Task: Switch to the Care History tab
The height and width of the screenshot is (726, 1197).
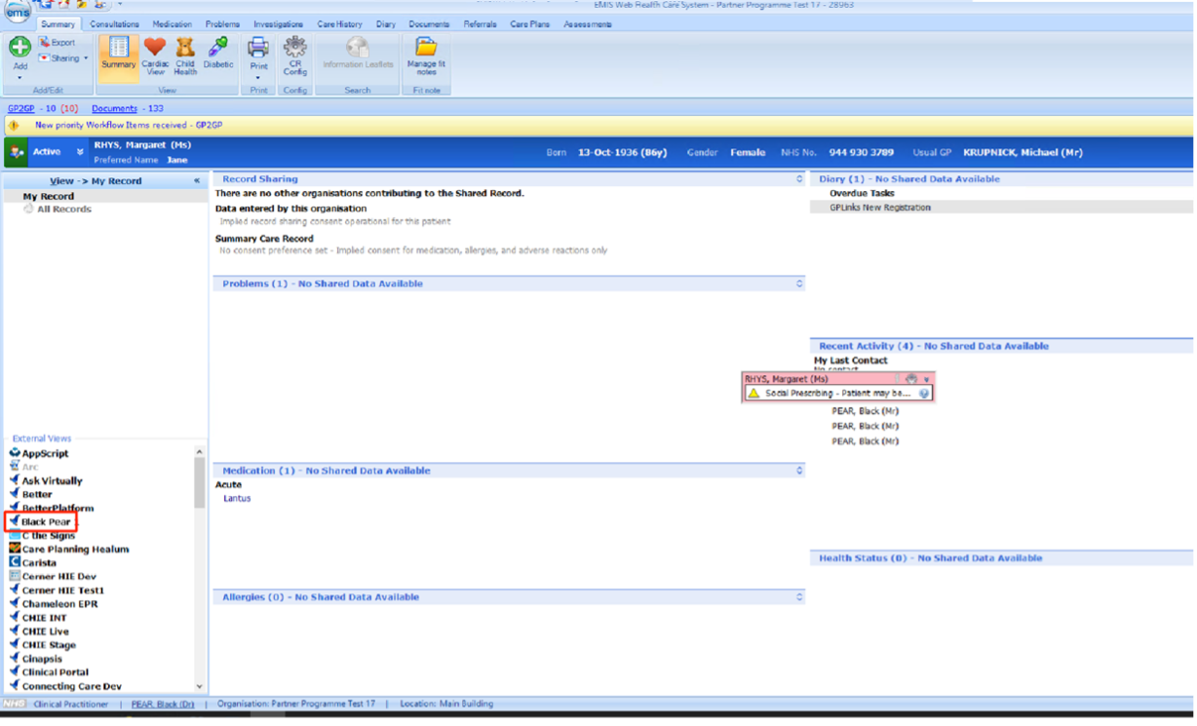Action: [x=339, y=24]
